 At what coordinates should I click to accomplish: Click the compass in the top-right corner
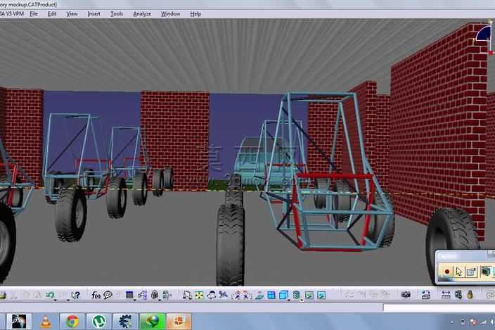coord(483,37)
